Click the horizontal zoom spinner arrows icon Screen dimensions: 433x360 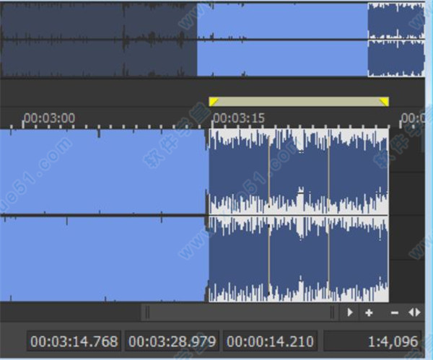tap(414, 312)
